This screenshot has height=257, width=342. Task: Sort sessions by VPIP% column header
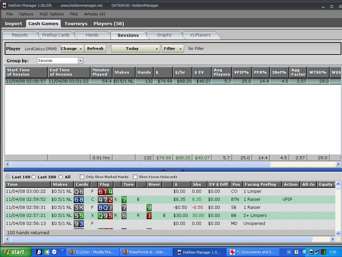pos(242,72)
